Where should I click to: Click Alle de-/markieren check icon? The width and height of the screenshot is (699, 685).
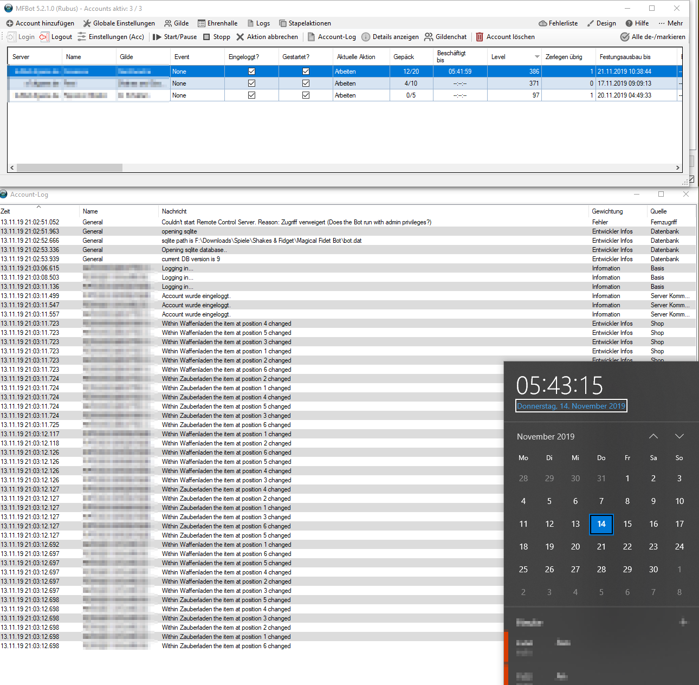[625, 37]
